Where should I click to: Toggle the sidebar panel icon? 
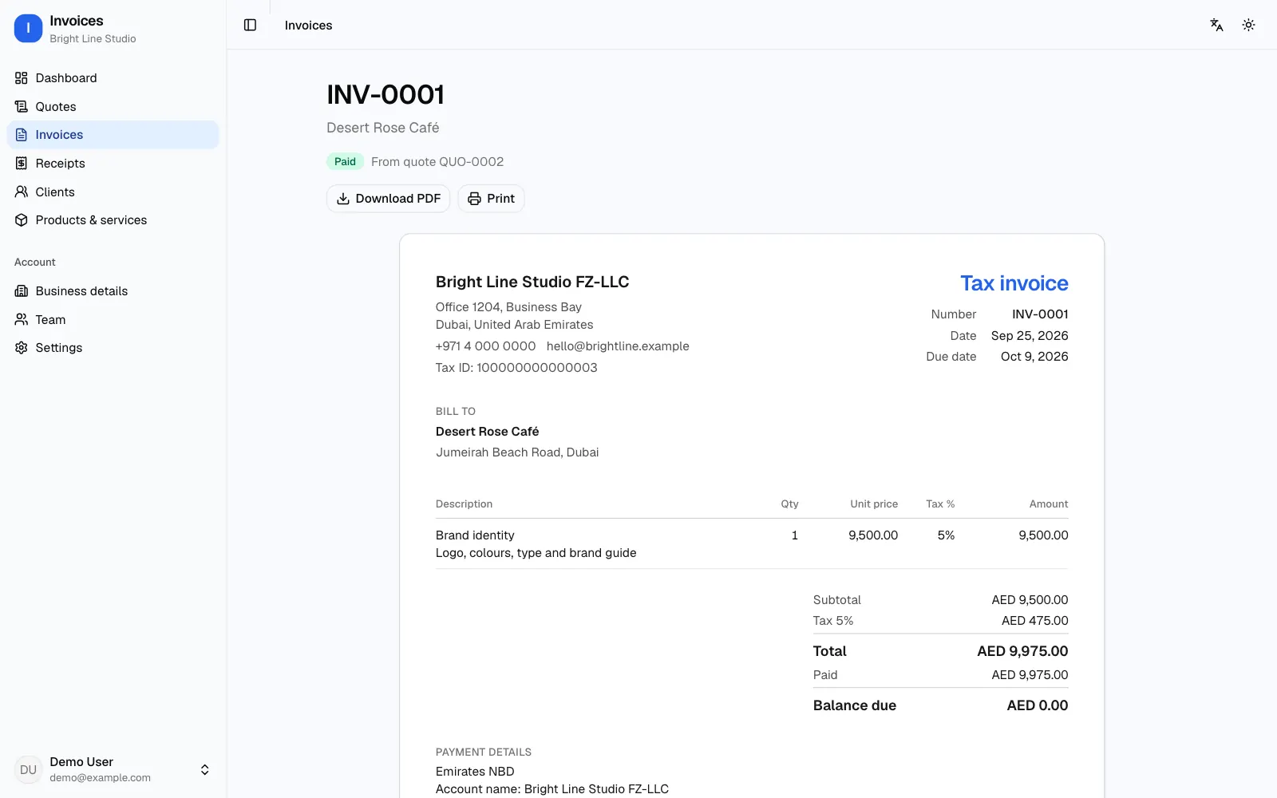pyautogui.click(x=250, y=25)
